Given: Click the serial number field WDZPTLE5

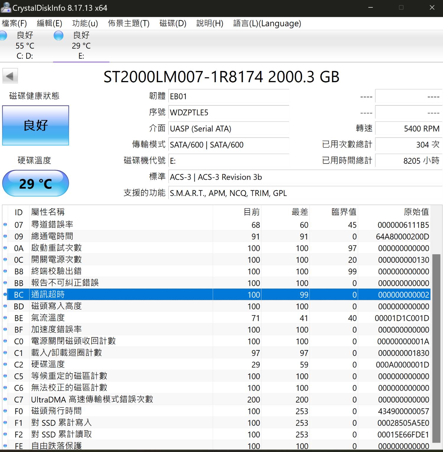Looking at the screenshot, I should [x=229, y=112].
